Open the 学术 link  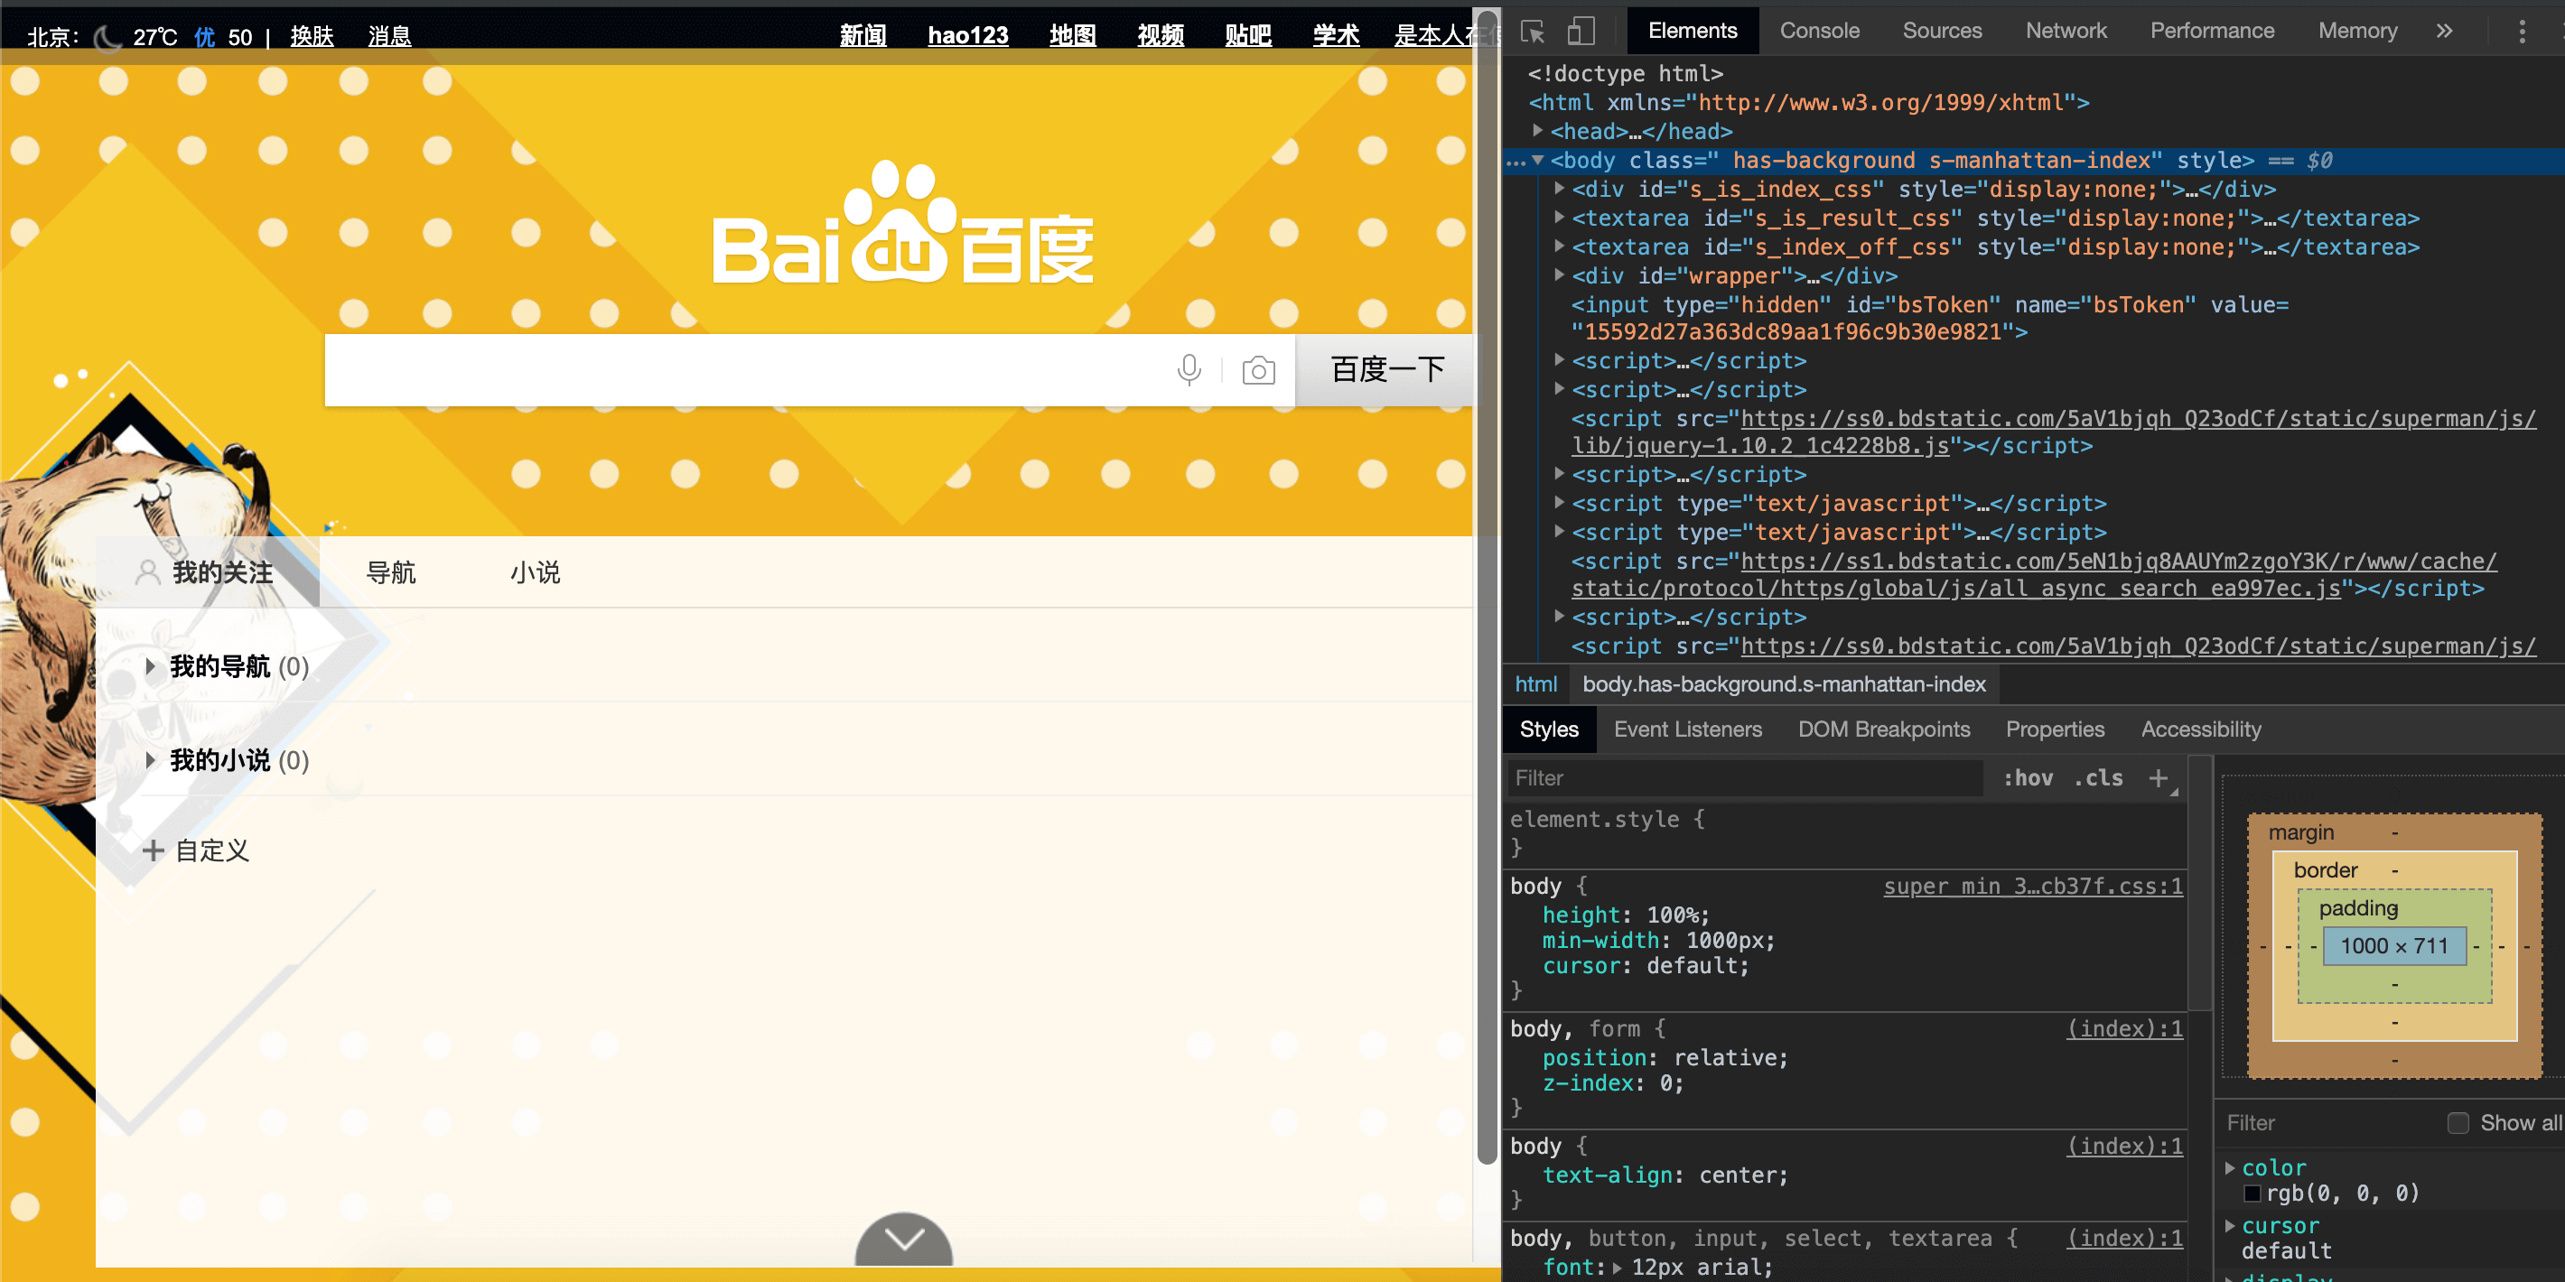click(1335, 36)
